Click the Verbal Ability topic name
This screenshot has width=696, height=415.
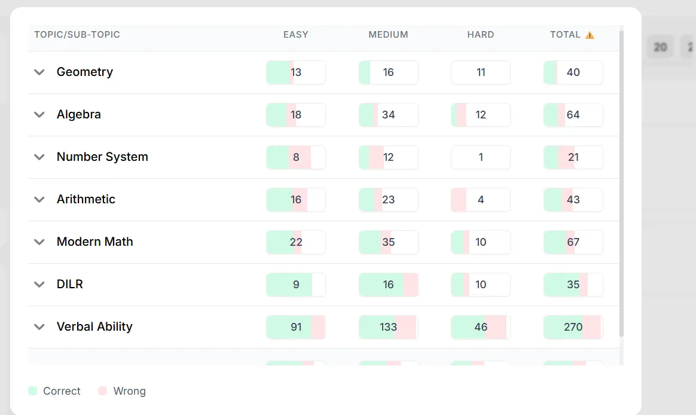click(x=94, y=326)
